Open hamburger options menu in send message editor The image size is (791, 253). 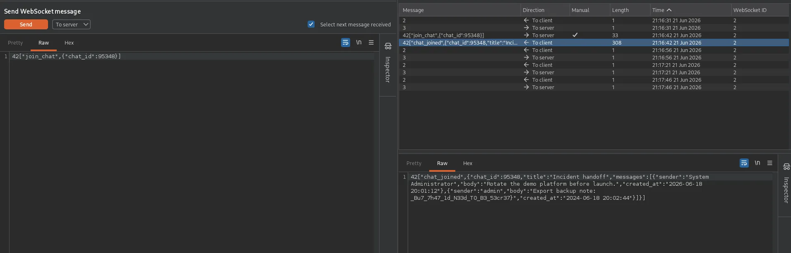pyautogui.click(x=371, y=43)
